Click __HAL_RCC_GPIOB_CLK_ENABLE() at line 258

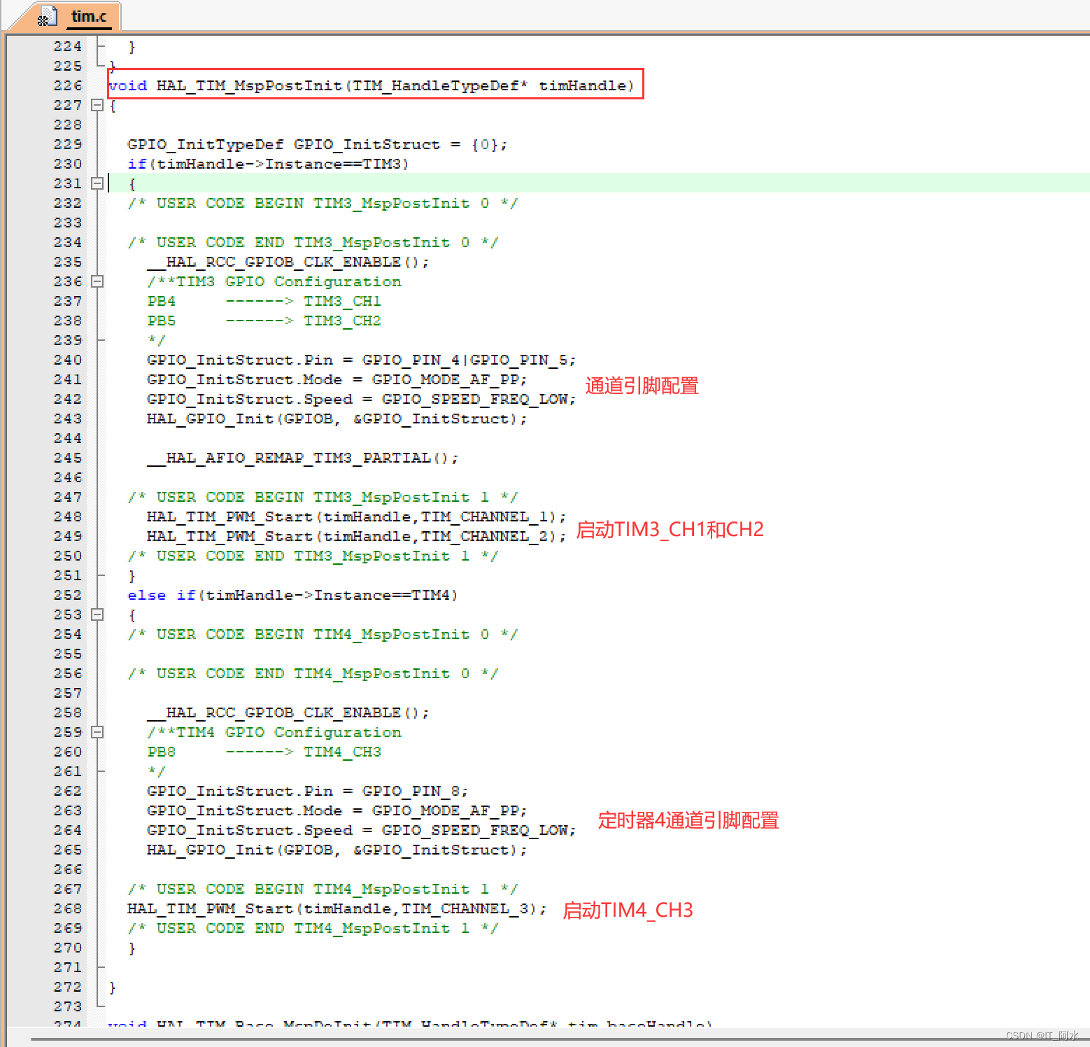pos(288,712)
